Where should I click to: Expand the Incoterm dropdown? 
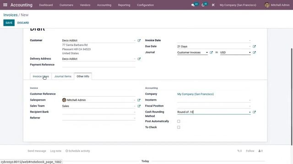(x=250, y=100)
